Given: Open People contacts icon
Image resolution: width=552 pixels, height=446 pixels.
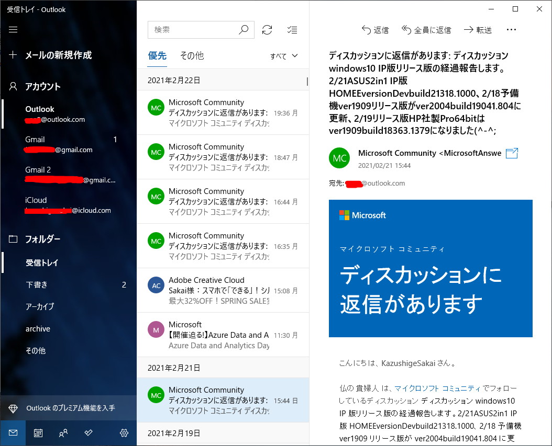Looking at the screenshot, I should [x=63, y=432].
